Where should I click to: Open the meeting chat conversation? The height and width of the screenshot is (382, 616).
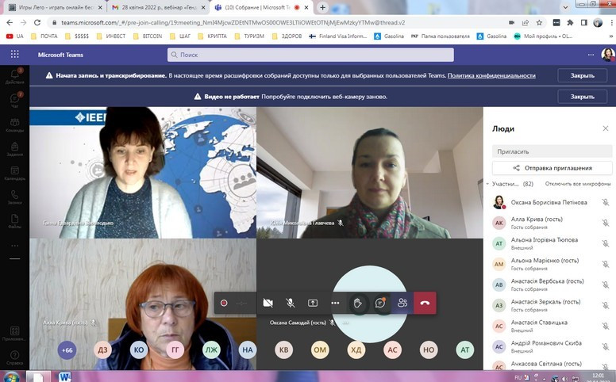click(x=380, y=303)
